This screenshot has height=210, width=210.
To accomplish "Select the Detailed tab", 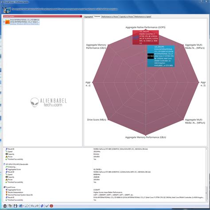I will [97, 16].
